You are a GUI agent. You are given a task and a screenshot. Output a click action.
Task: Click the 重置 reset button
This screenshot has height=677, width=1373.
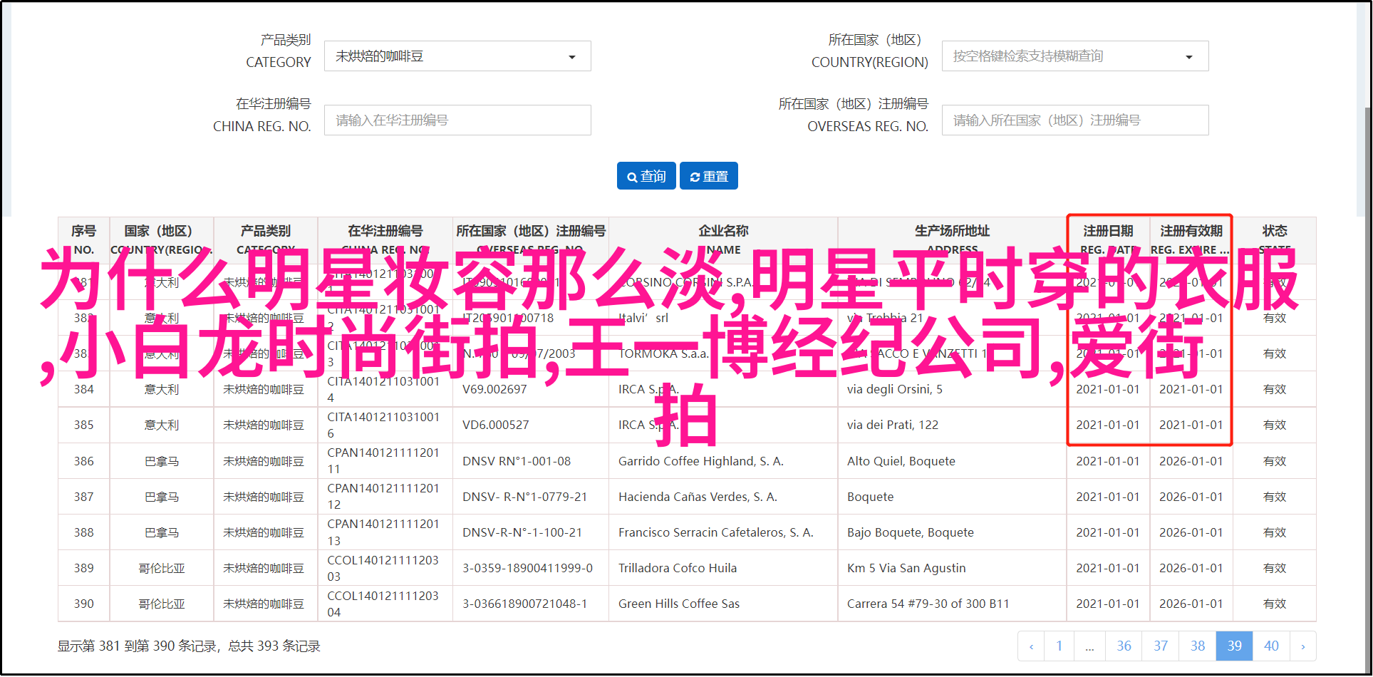click(708, 176)
